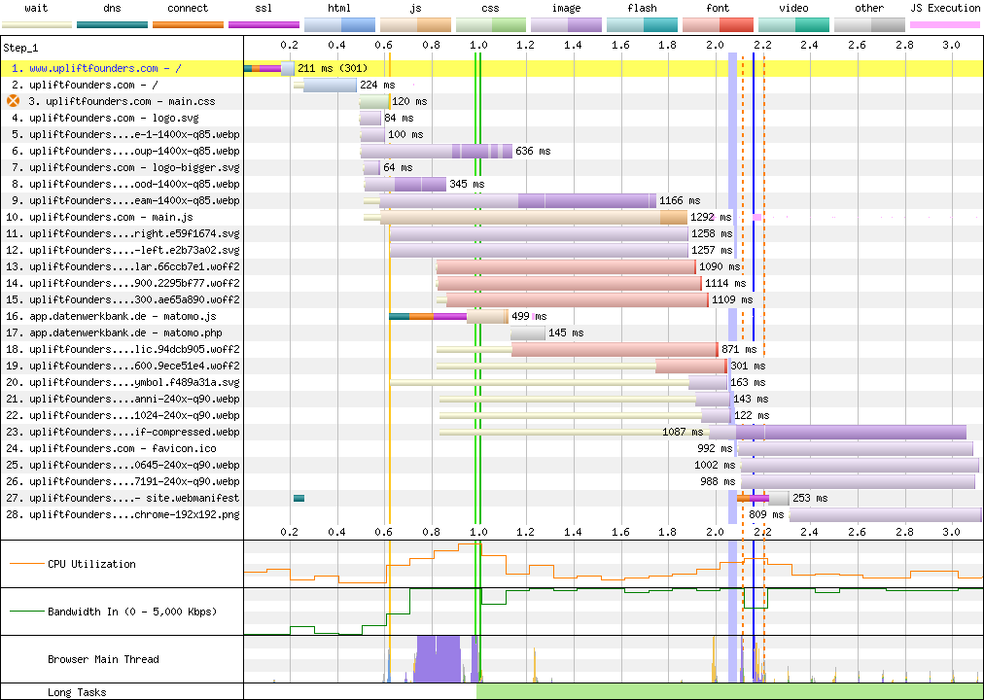Click the orange blocked icon on row 3
984x700 pixels.
click(14, 101)
